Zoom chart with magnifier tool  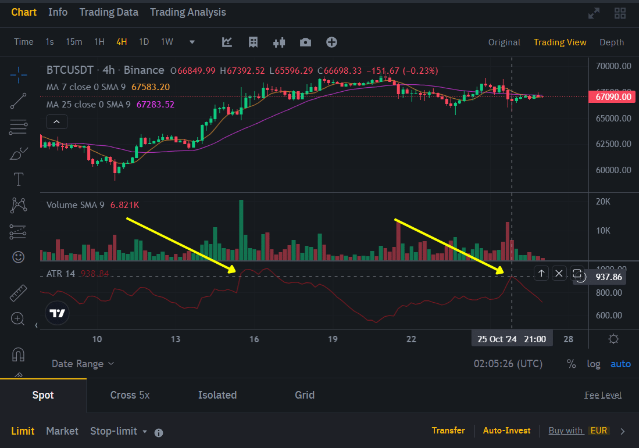coord(18,318)
